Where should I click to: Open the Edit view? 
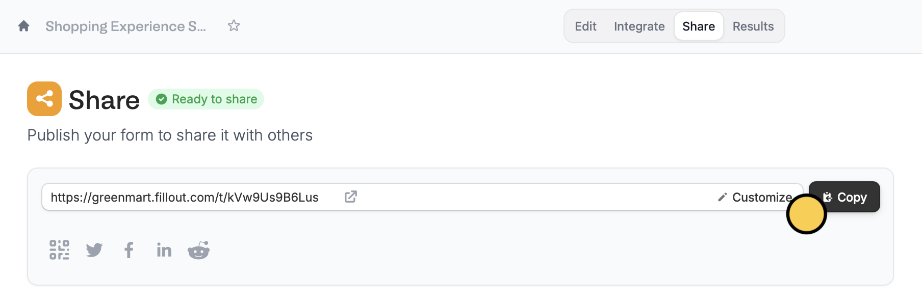585,26
